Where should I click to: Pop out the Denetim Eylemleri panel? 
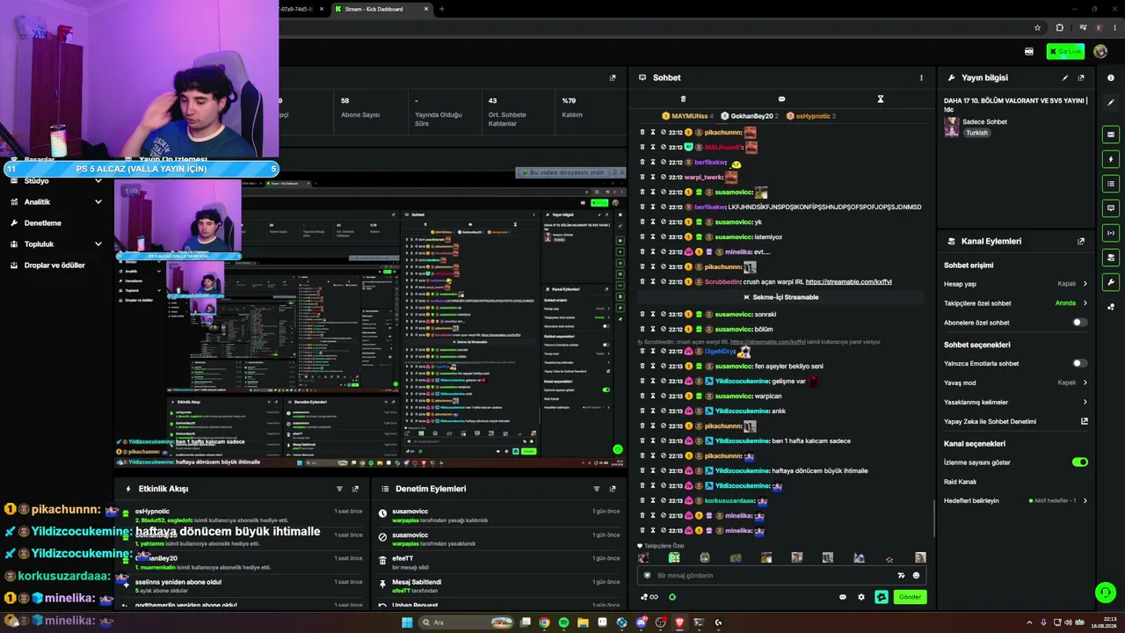coord(613,489)
